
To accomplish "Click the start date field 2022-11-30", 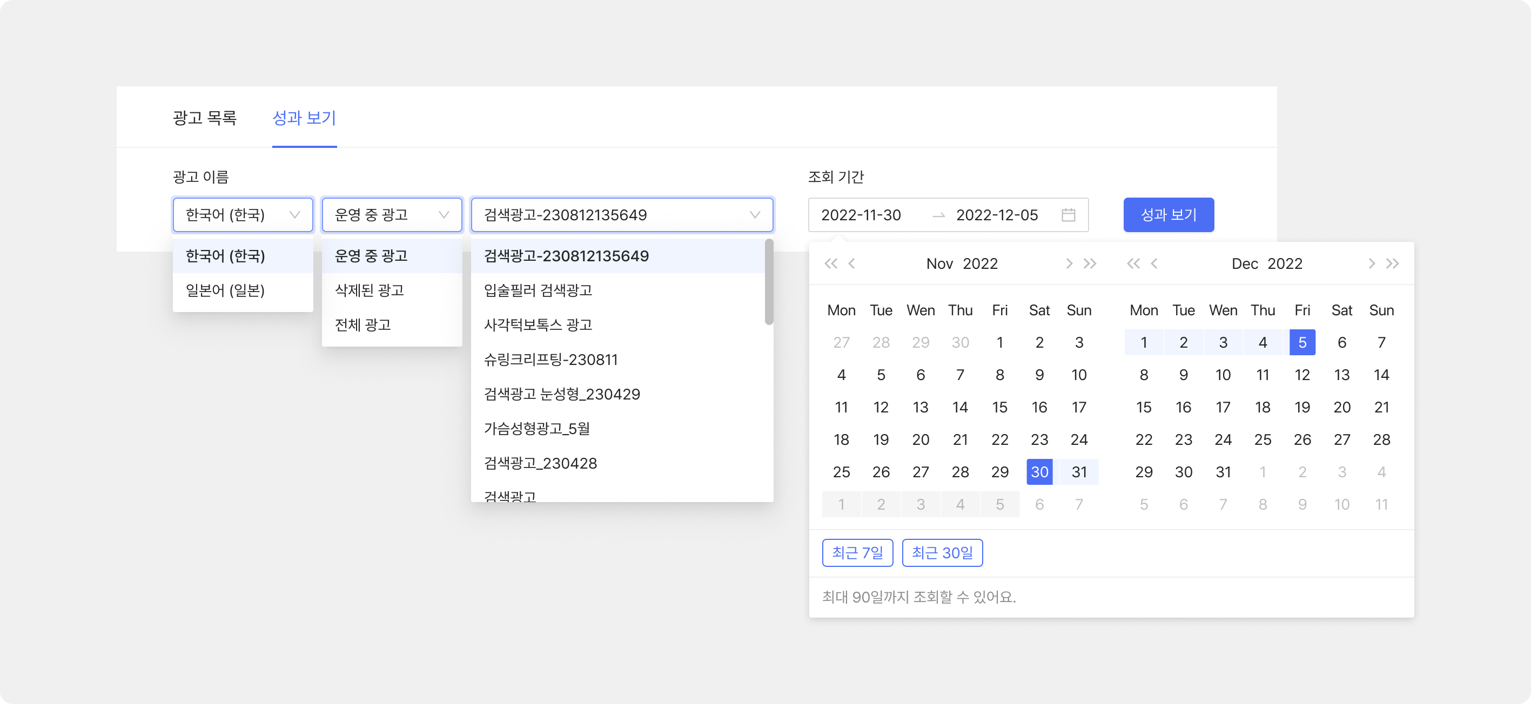I will (861, 214).
